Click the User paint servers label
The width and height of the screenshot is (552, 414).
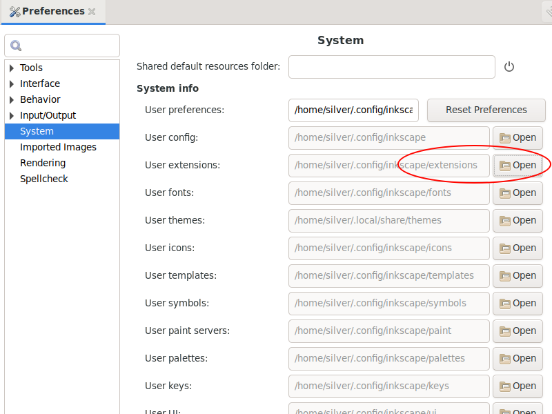click(187, 331)
